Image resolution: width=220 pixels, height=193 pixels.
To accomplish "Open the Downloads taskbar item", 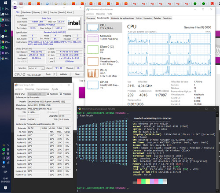I will pos(5,9).
